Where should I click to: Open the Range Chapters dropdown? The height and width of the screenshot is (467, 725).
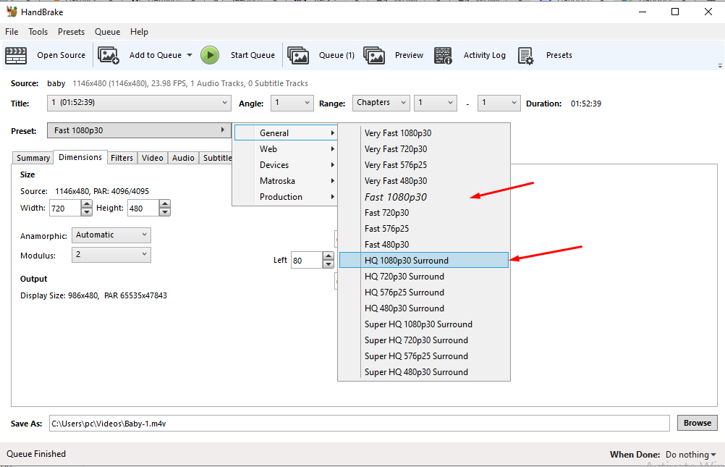pyautogui.click(x=381, y=103)
